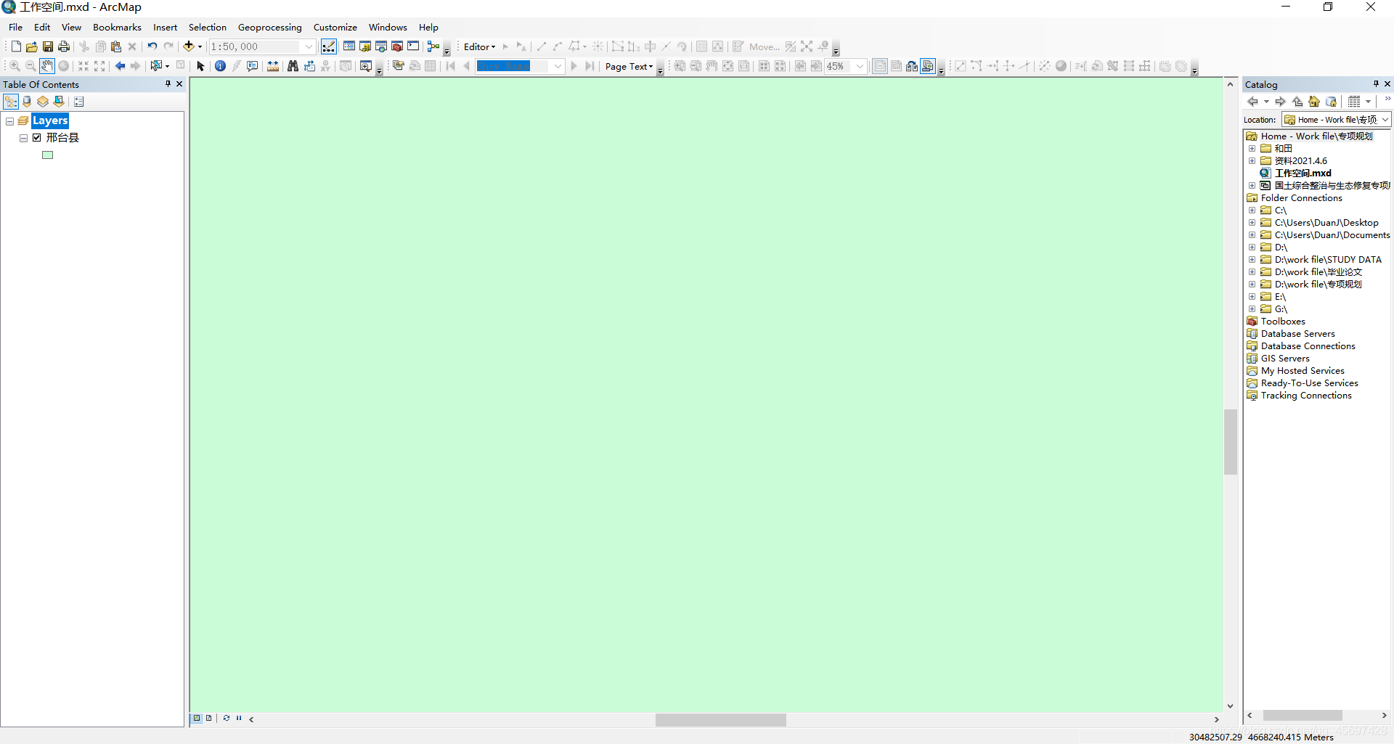This screenshot has width=1394, height=744.
Task: Click 工作空间.mxd in the Catalog tree
Action: [x=1303, y=173]
